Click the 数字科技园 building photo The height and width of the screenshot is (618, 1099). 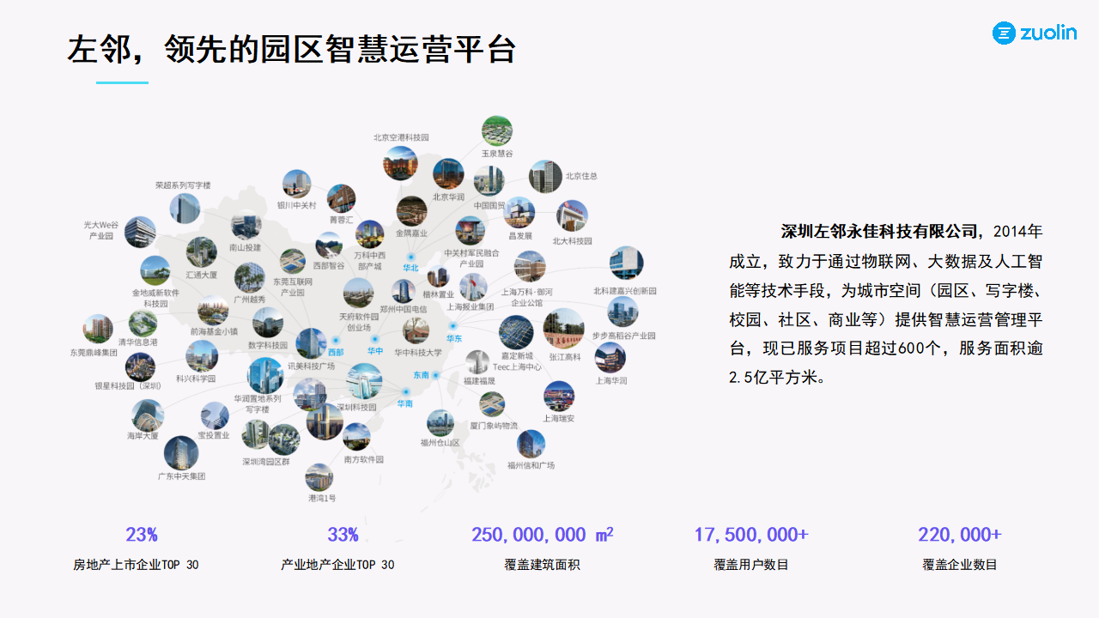coord(268,324)
